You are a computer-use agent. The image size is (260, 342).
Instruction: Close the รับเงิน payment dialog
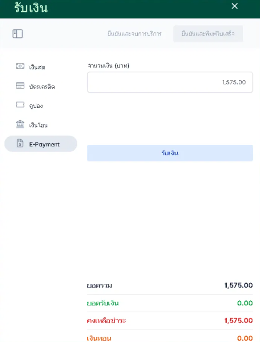pos(235,6)
